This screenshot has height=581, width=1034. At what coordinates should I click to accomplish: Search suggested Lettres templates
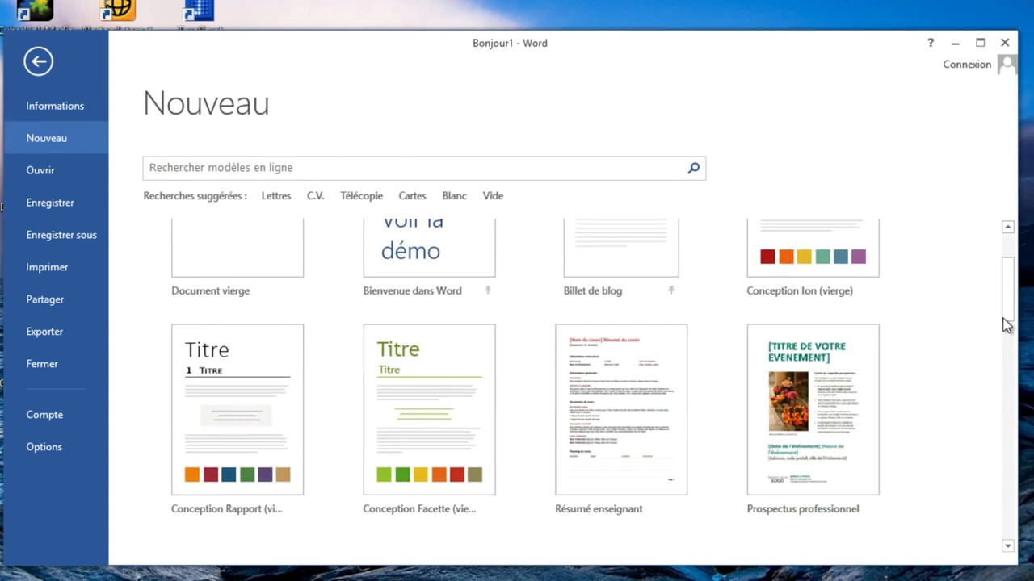click(276, 196)
